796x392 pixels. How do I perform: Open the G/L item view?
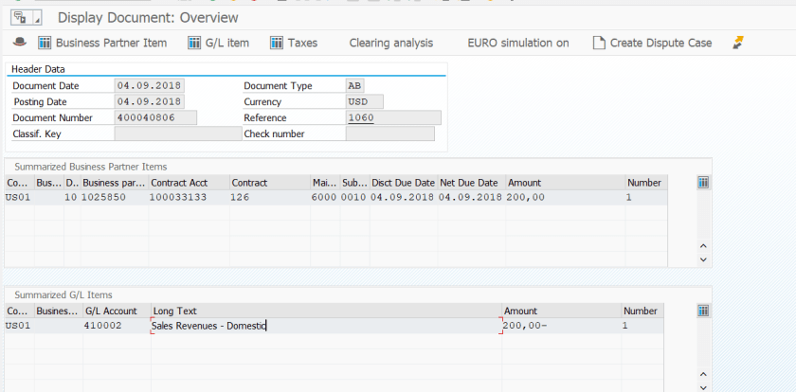(x=218, y=43)
